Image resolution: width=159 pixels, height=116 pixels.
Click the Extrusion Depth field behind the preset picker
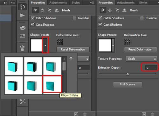click(x=83, y=68)
